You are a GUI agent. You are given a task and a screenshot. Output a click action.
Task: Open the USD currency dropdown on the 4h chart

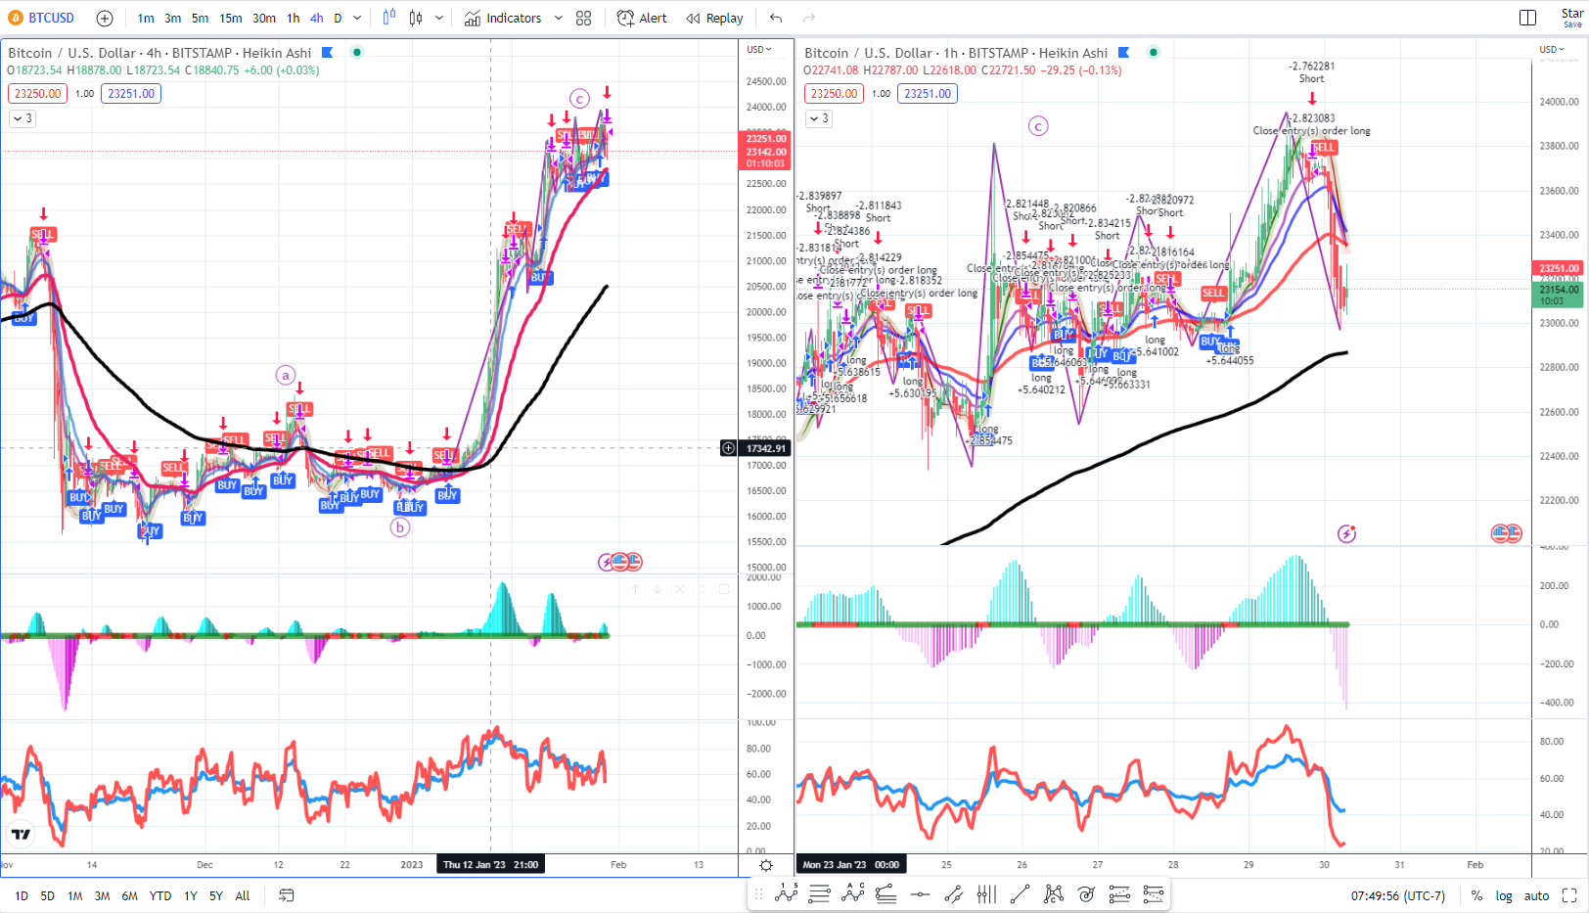tap(759, 49)
